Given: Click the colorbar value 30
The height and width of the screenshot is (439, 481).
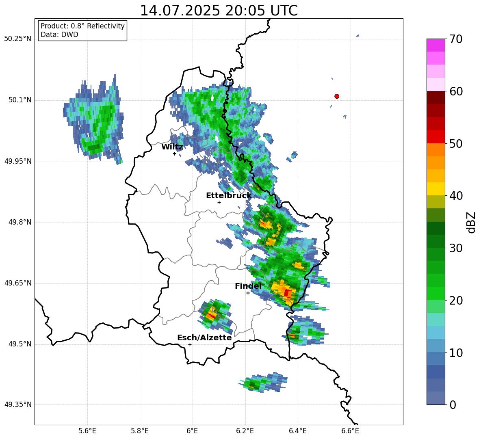Looking at the screenshot, I should coord(456,248).
